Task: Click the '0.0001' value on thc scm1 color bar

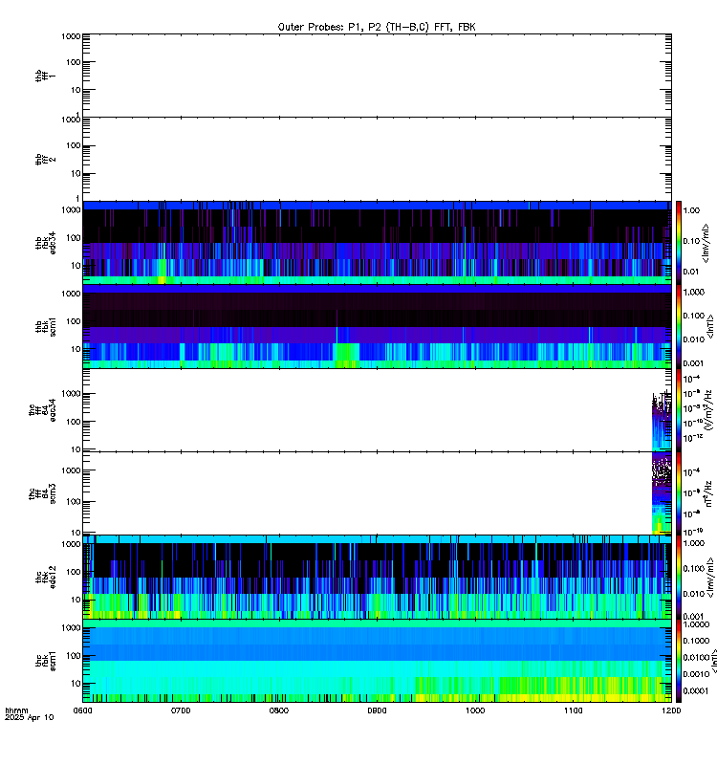Action: point(696,690)
